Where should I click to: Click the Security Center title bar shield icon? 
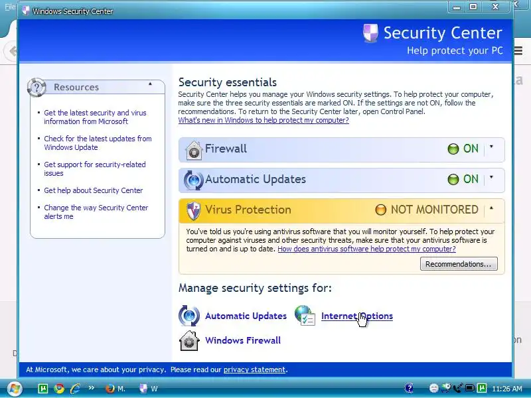[26, 11]
